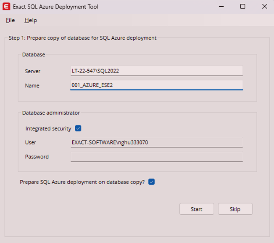Click the database Name input field
Screen dimensions: 274x243
[157, 85]
